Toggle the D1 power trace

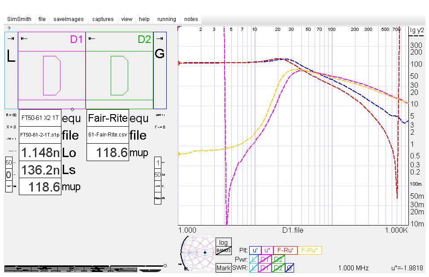pyautogui.click(x=264, y=259)
